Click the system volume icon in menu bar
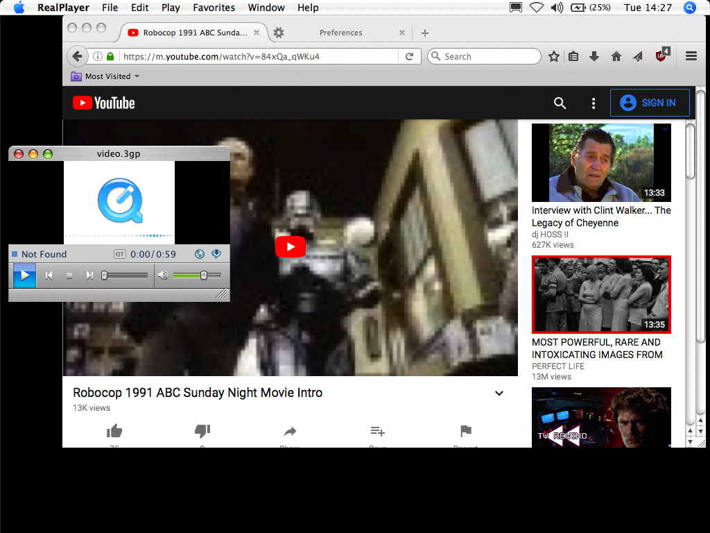The height and width of the screenshot is (533, 710). 557,8
